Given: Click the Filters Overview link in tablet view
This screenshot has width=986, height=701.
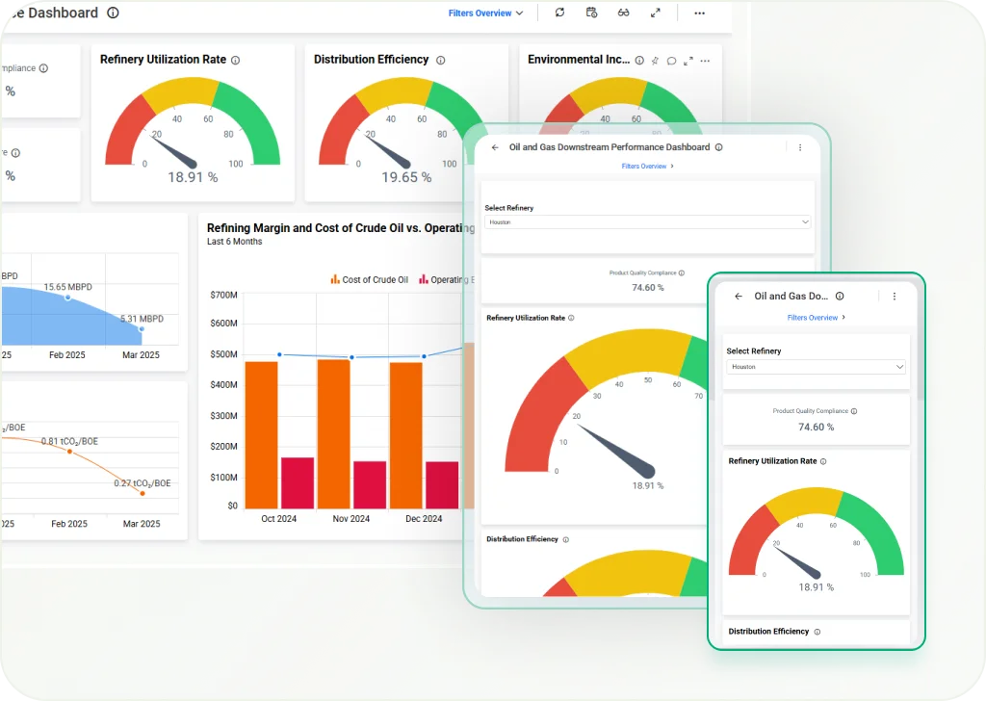Looking at the screenshot, I should [647, 167].
